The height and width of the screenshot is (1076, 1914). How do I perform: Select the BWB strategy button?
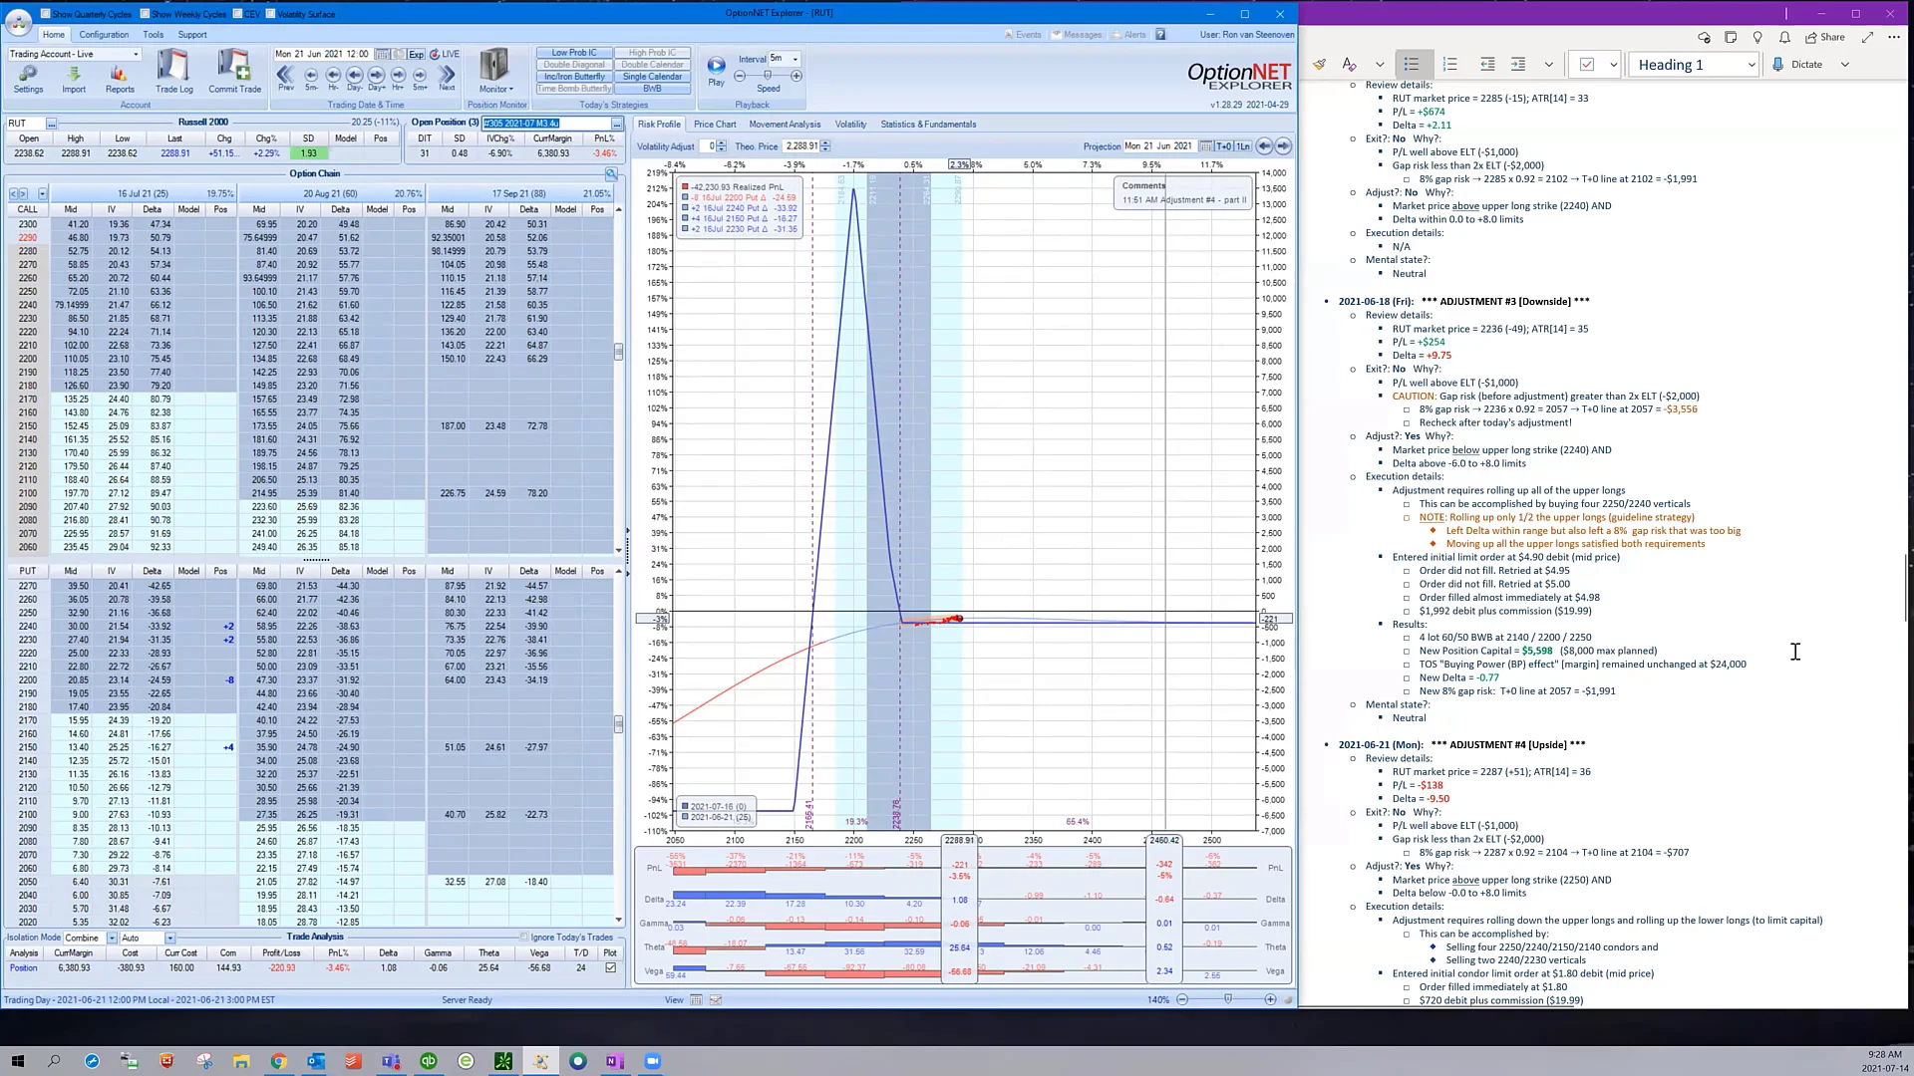pos(652,89)
